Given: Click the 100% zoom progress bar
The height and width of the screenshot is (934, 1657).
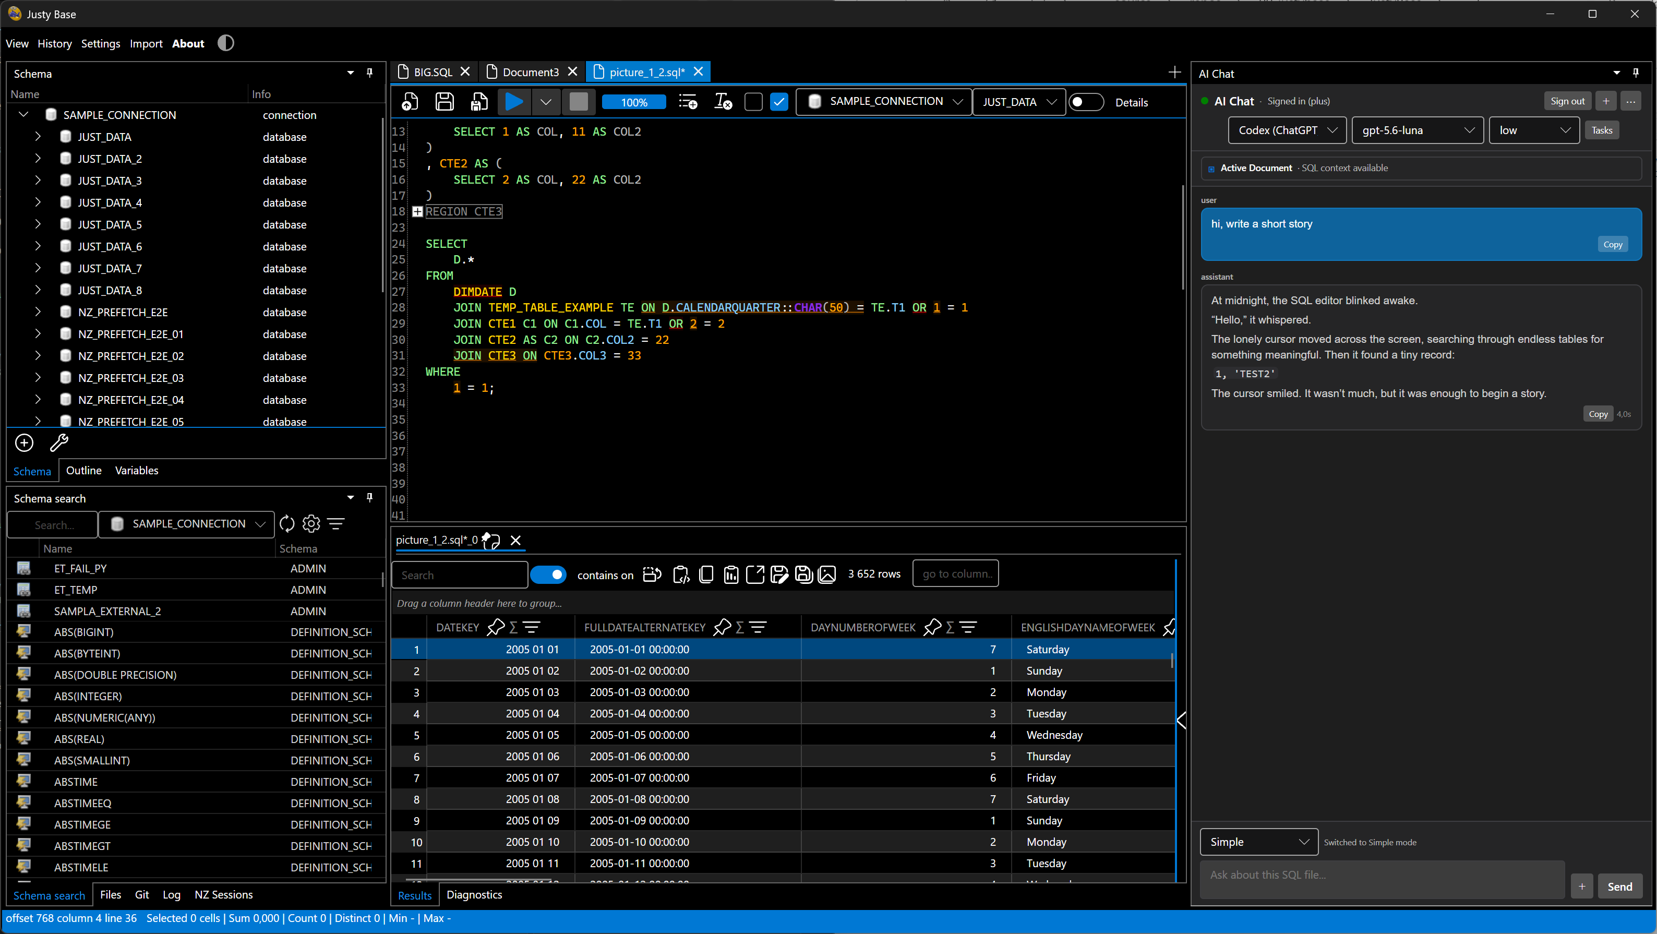Looking at the screenshot, I should 633,102.
